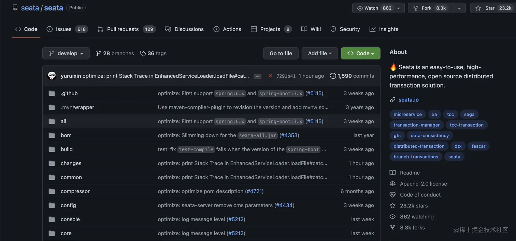Visit the seata.io website link
This screenshot has width=516, height=241.
coord(408,100)
